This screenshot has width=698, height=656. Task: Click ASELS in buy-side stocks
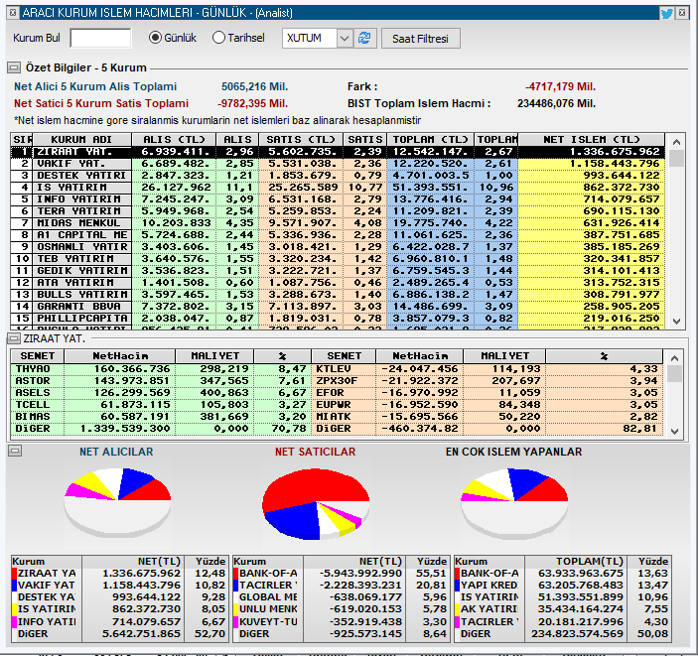click(33, 393)
